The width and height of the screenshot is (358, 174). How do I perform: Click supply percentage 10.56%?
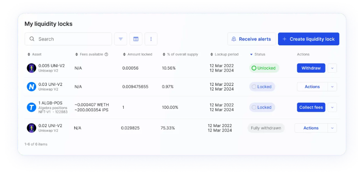(x=169, y=68)
